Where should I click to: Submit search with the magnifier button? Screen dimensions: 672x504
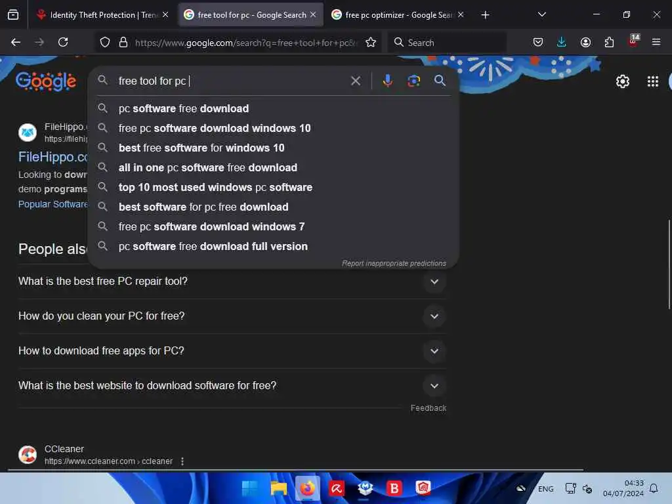point(440,80)
